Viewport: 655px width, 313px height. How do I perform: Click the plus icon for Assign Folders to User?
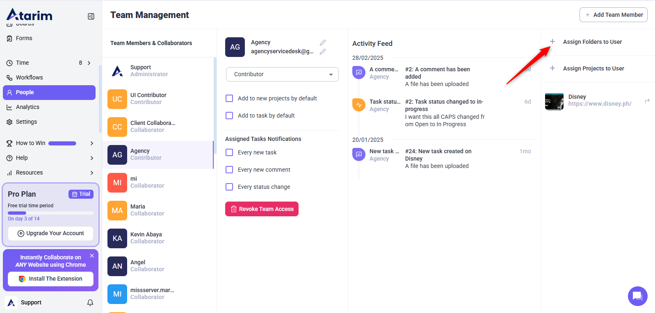[x=552, y=42]
